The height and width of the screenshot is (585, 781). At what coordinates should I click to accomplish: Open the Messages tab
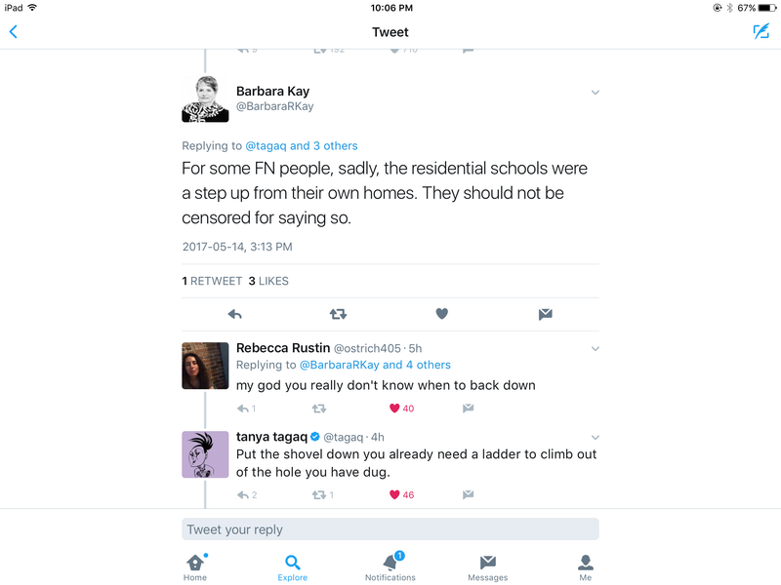(x=487, y=568)
